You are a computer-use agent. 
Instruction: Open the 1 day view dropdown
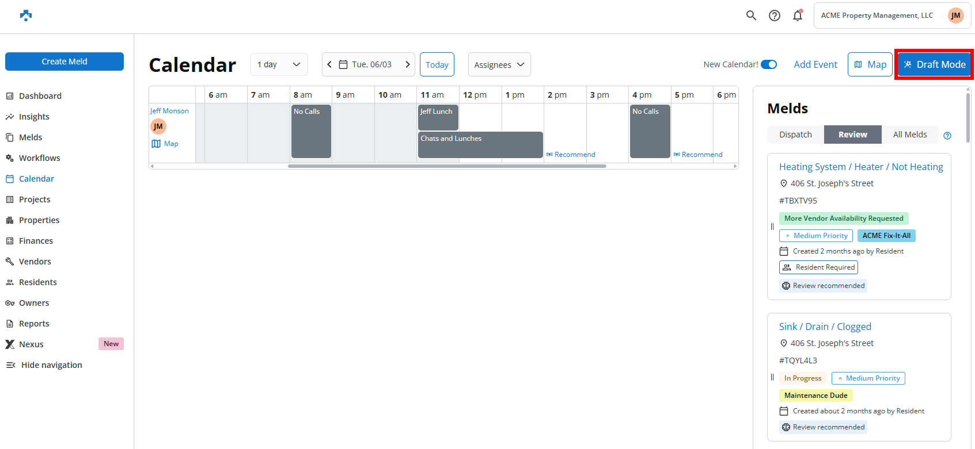(279, 64)
